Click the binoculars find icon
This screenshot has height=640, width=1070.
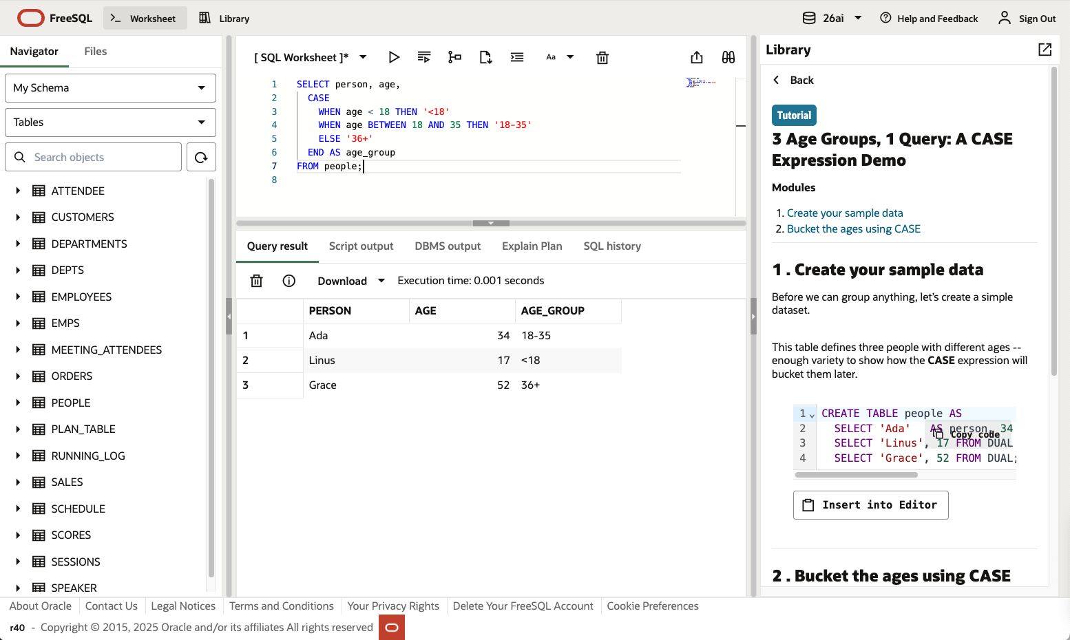coord(728,57)
